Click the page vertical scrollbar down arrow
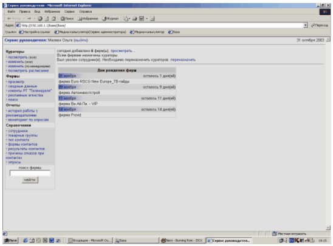 pyautogui.click(x=328, y=228)
